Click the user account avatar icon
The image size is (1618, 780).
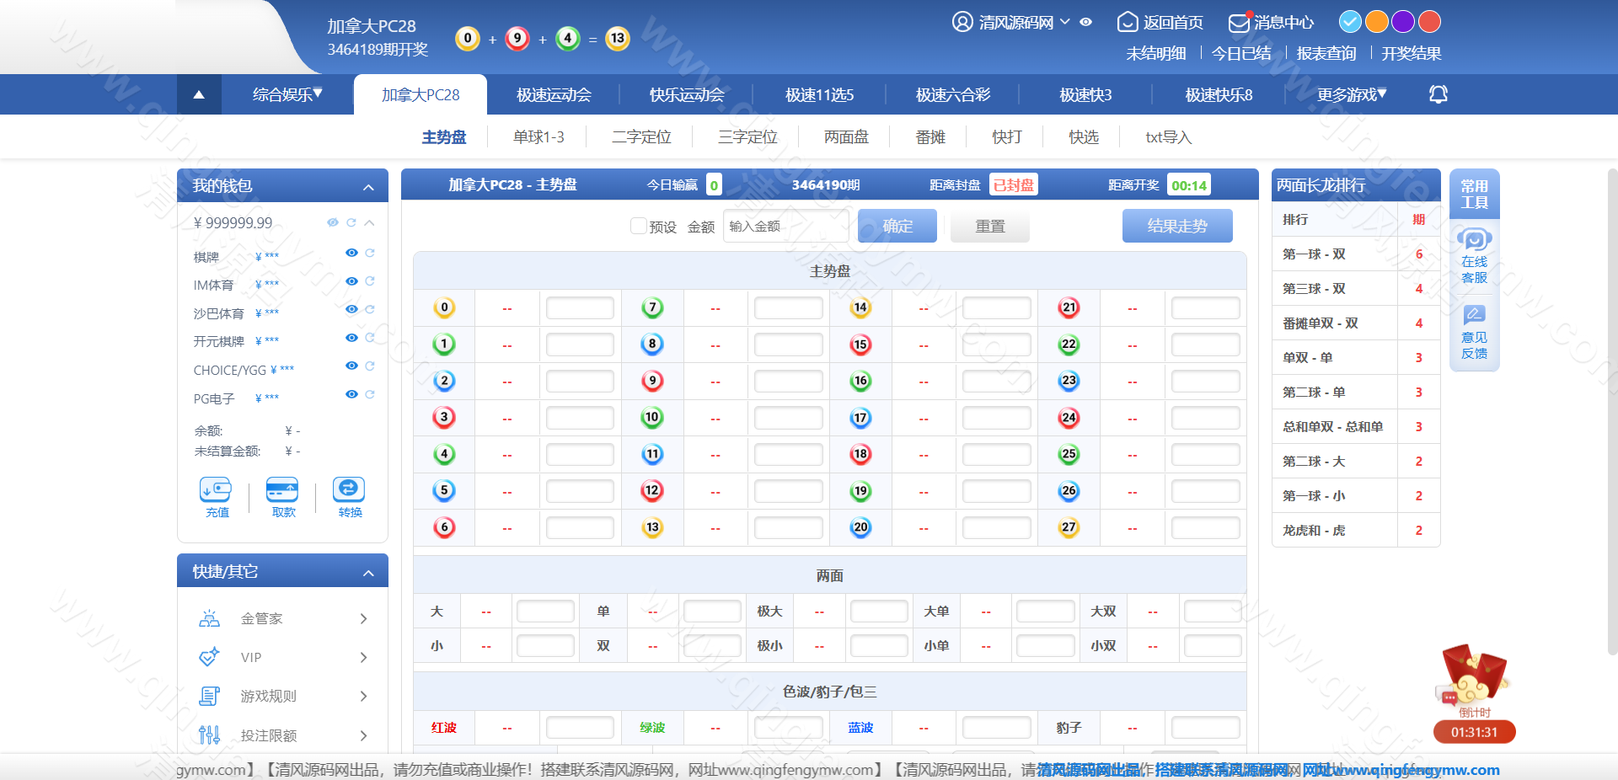[x=962, y=22]
